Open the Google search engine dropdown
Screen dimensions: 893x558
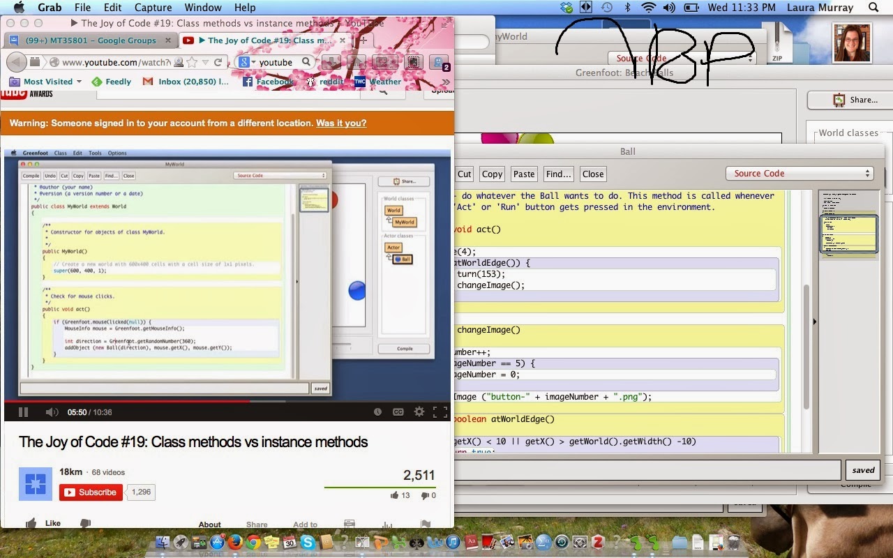[246, 62]
